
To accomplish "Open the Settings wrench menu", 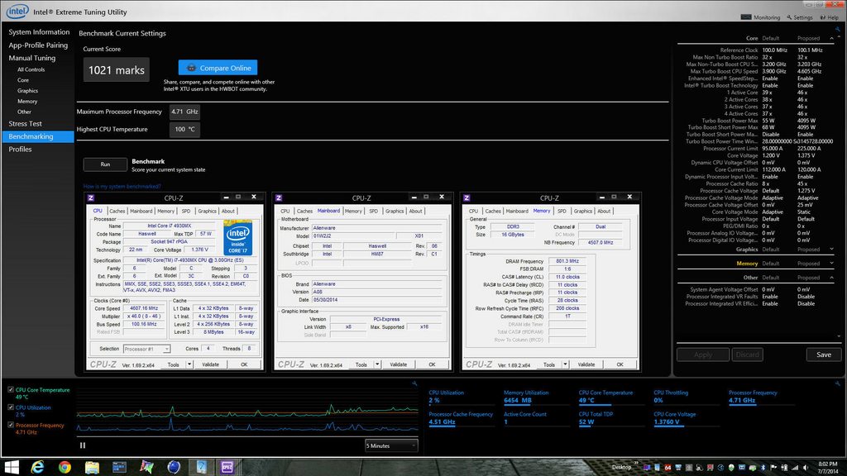I will tap(800, 17).
